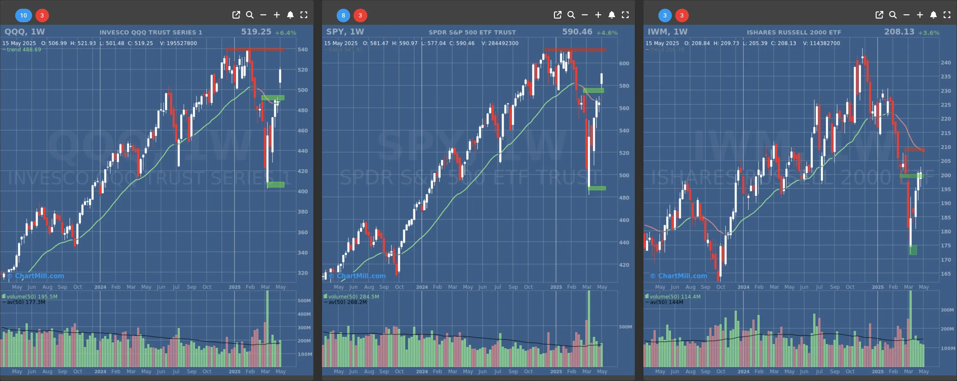Click the QQQ, 1W ticker title
The height and width of the screenshot is (381, 957).
tap(24, 32)
